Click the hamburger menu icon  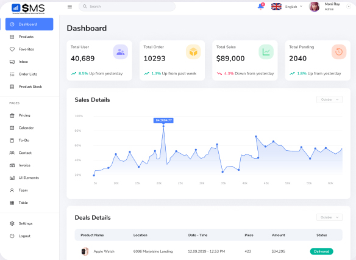point(69,7)
